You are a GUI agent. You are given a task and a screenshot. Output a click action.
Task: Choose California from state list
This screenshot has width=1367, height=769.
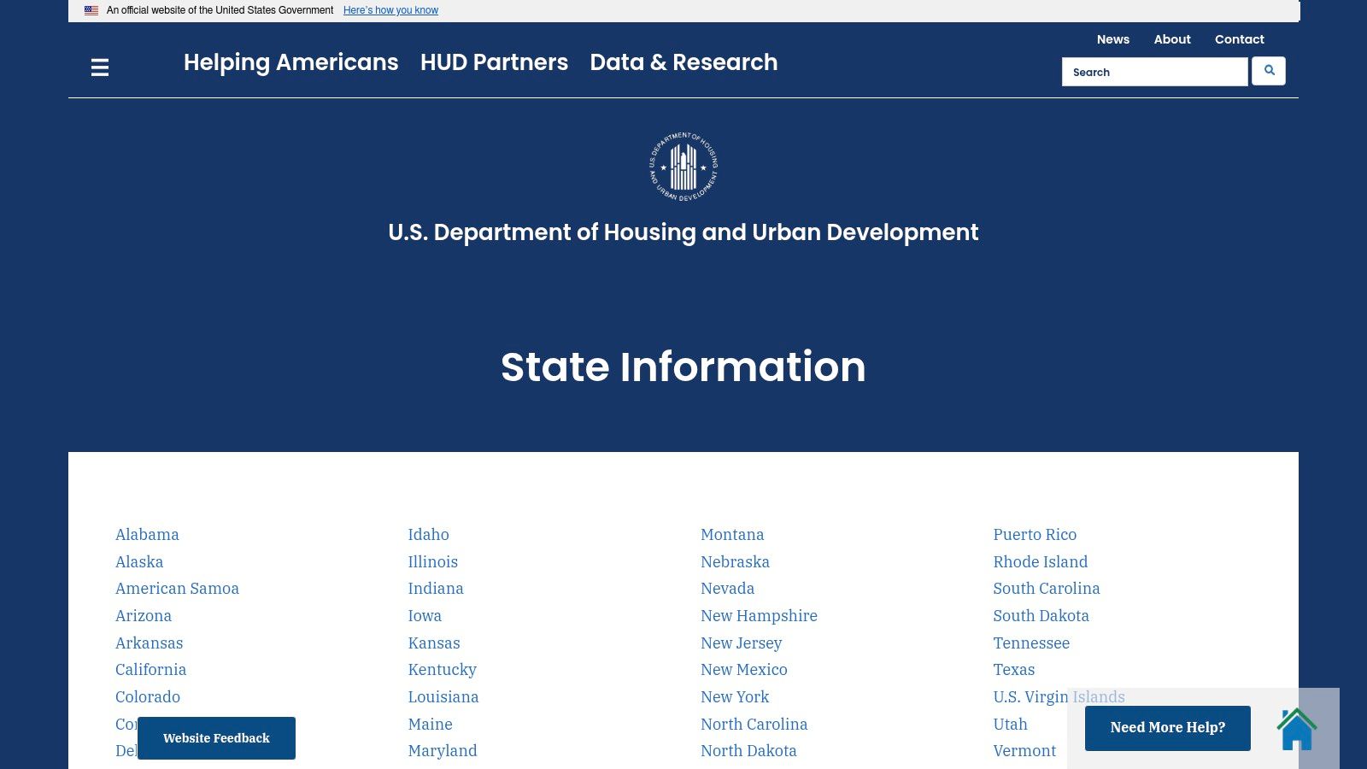tap(150, 670)
